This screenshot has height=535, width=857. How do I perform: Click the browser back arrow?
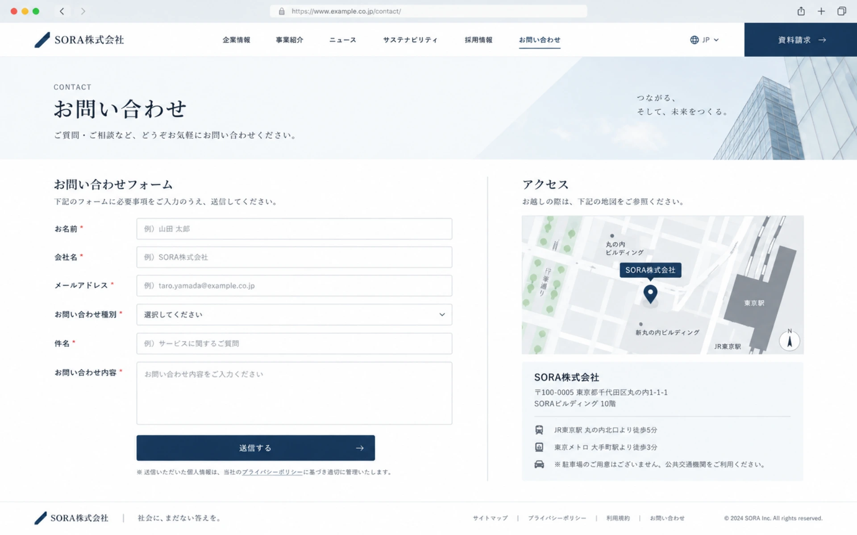[62, 11]
